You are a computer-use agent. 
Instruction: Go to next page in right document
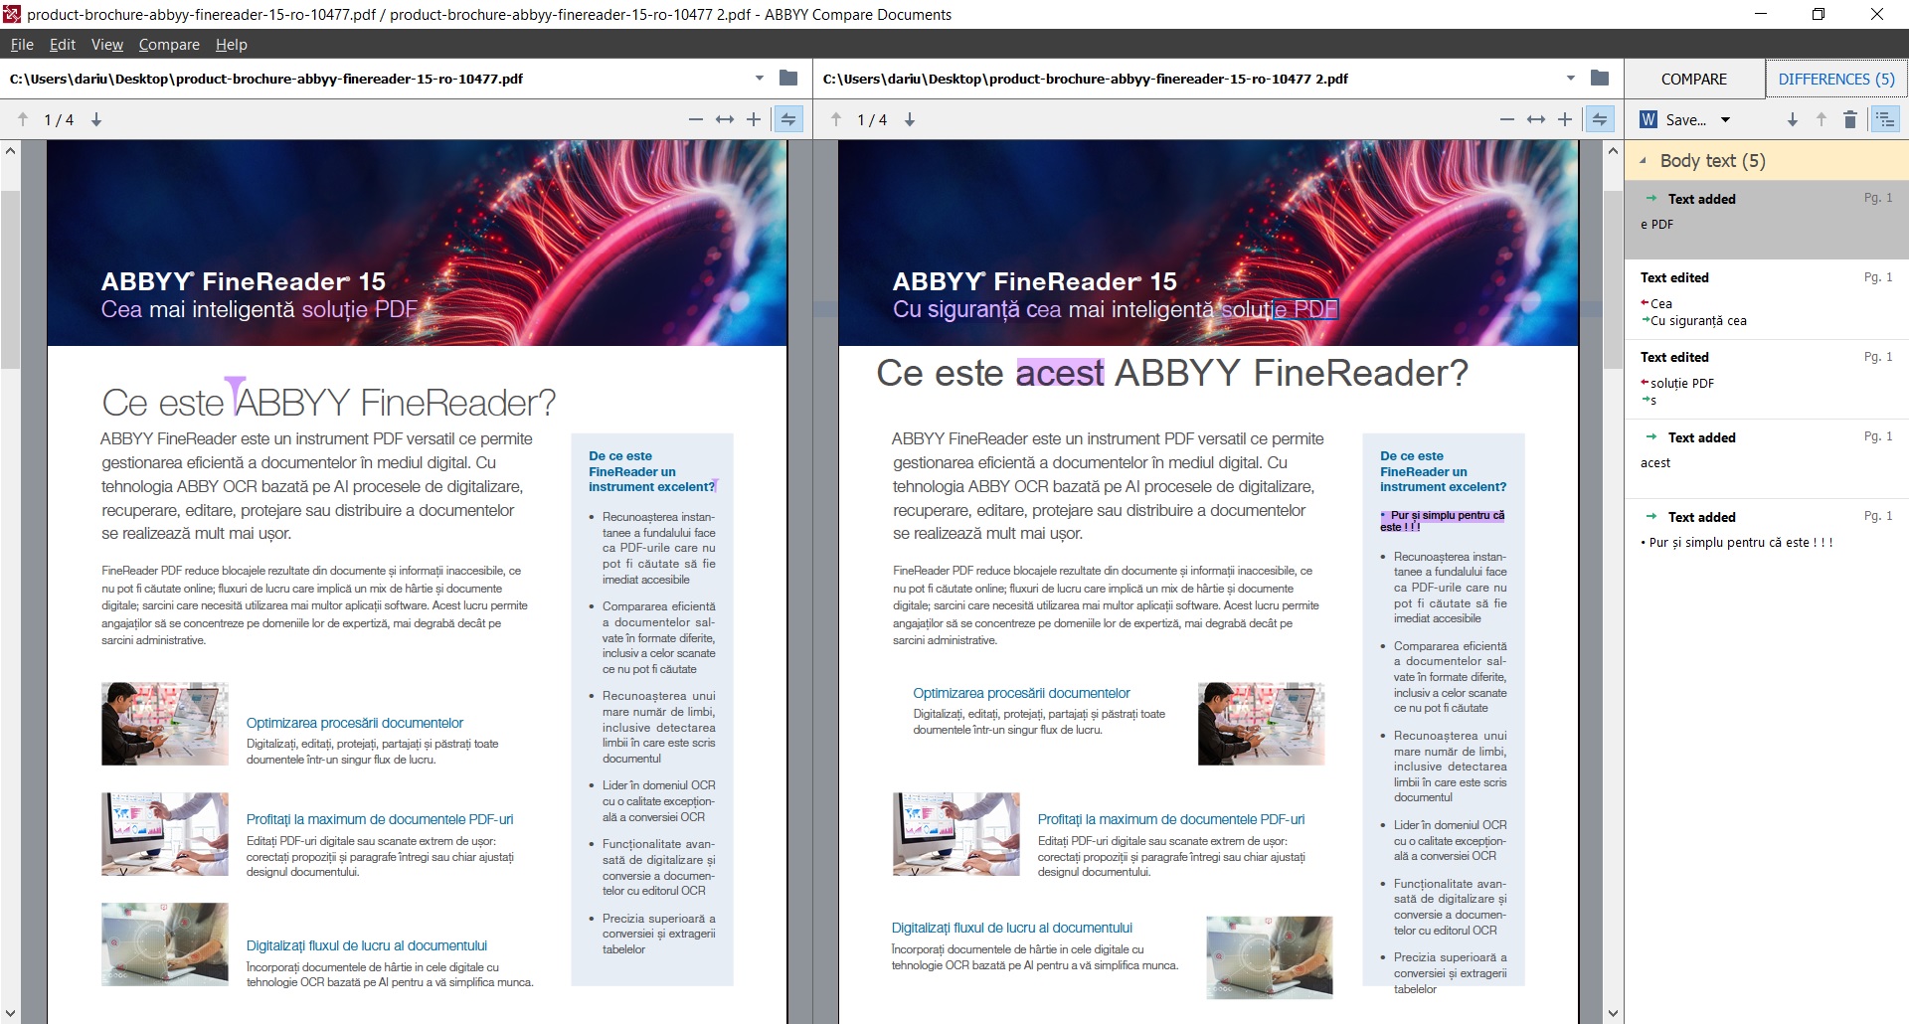click(x=910, y=119)
